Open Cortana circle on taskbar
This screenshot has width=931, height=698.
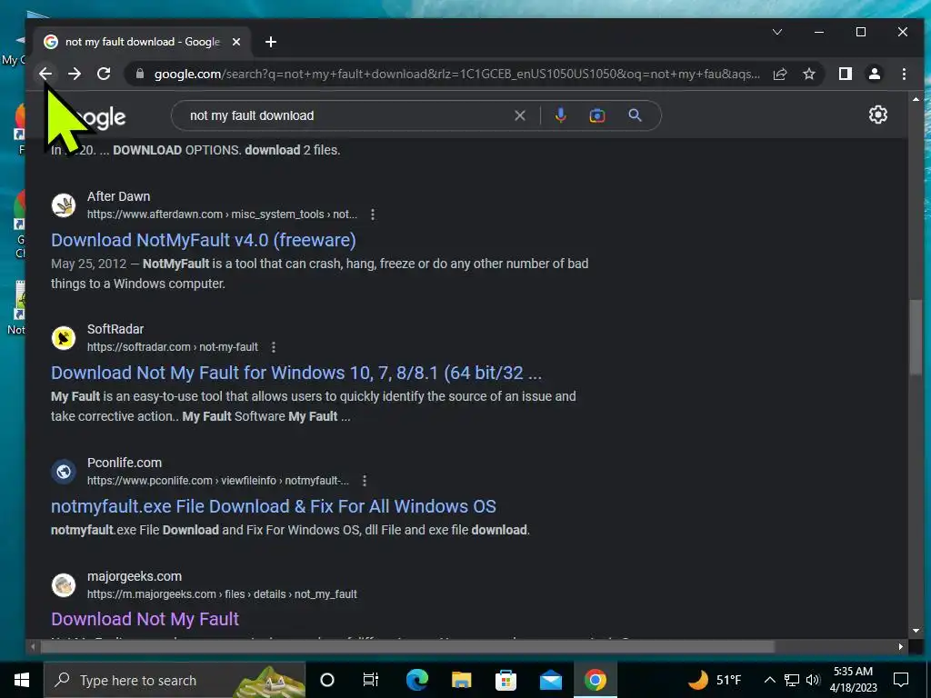tap(327, 680)
